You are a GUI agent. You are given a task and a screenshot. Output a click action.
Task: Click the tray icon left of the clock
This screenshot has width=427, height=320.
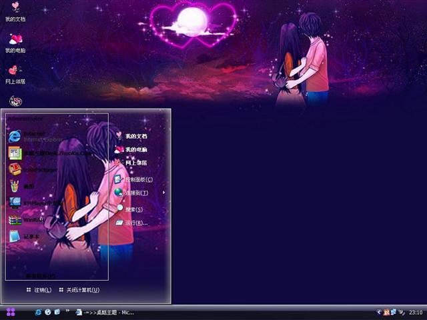click(x=402, y=313)
